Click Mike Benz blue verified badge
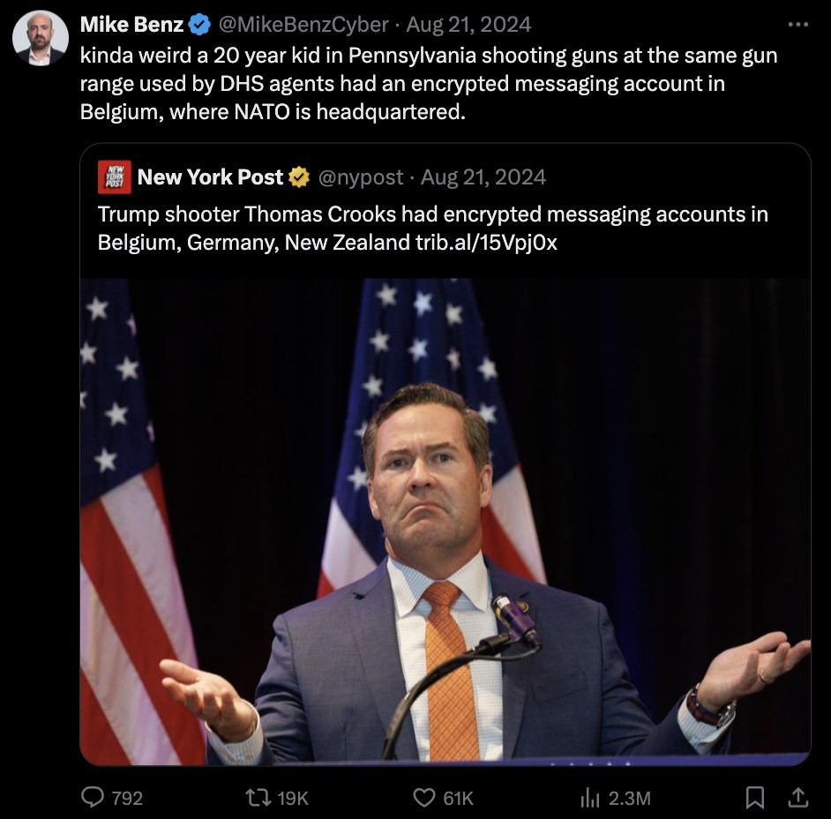The height and width of the screenshot is (819, 831). tap(199, 25)
